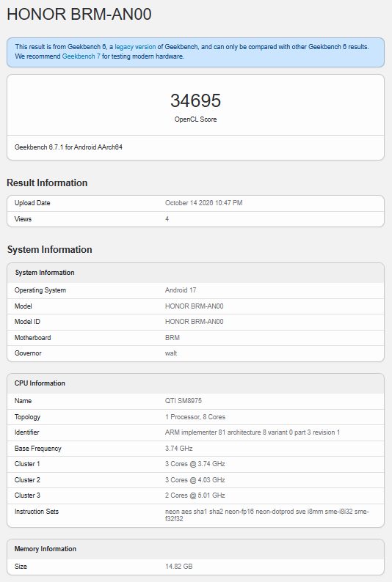The width and height of the screenshot is (392, 582).
Task: Select 'Geekbench 6.7.1 for Android AArch64' text
Action: point(68,147)
